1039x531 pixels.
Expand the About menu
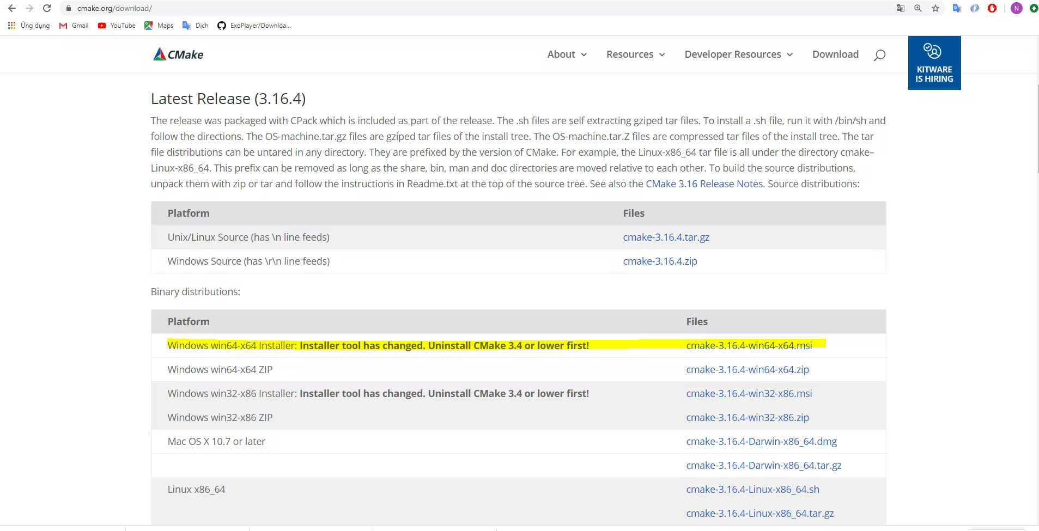[x=567, y=54]
